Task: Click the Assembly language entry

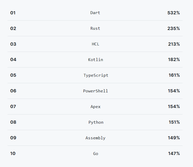Action: (95, 138)
